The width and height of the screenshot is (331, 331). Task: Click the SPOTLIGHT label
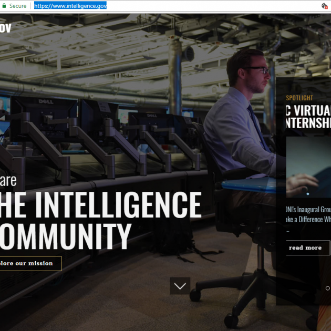click(x=299, y=98)
